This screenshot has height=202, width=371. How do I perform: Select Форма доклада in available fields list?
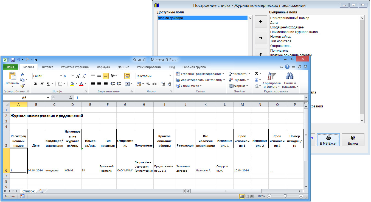tap(203, 18)
